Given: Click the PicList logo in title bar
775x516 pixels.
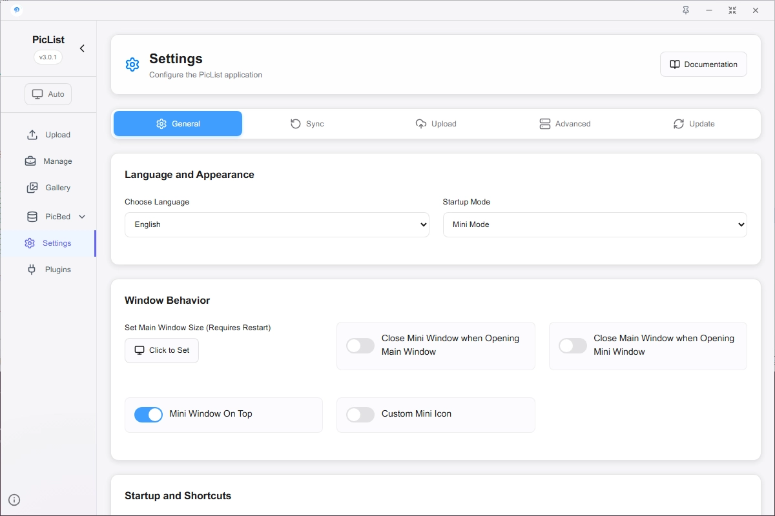Looking at the screenshot, I should [17, 10].
